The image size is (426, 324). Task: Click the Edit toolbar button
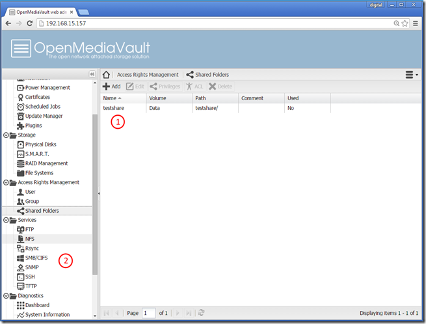(x=135, y=87)
